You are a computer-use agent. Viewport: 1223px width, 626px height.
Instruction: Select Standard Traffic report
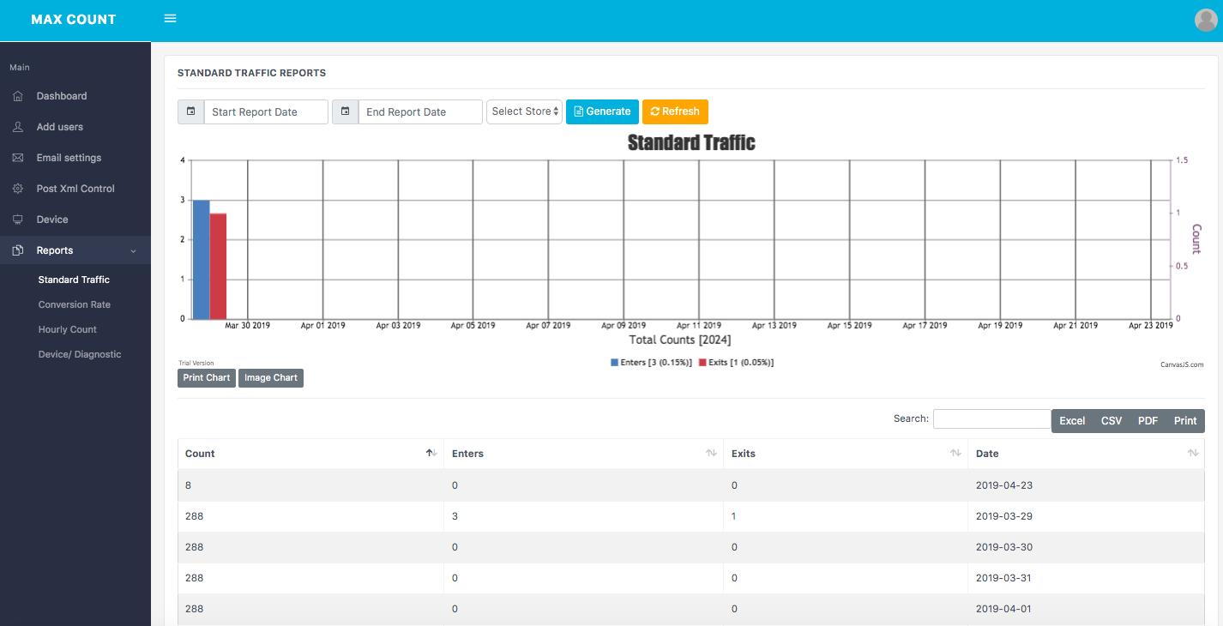[x=74, y=280]
